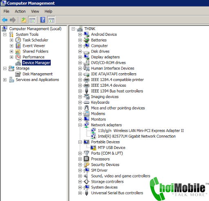The width and height of the screenshot is (209, 201).
Task: Click the Network adapters category icon
Action: [x=87, y=125]
